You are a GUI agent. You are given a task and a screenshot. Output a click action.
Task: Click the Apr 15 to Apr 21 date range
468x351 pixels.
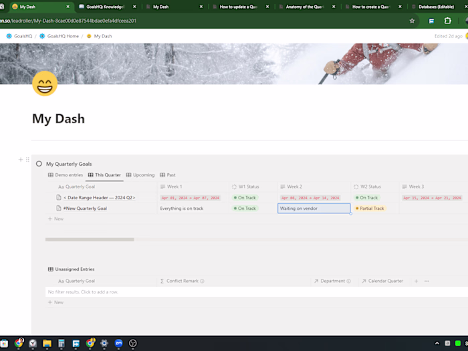[x=432, y=198]
